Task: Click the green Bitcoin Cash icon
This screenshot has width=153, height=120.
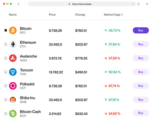Action: 13,113
